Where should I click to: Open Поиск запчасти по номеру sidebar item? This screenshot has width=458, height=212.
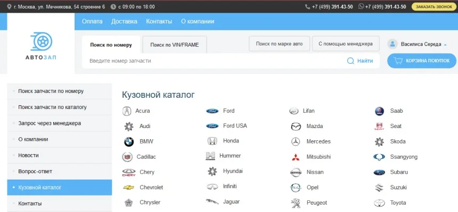click(60, 91)
